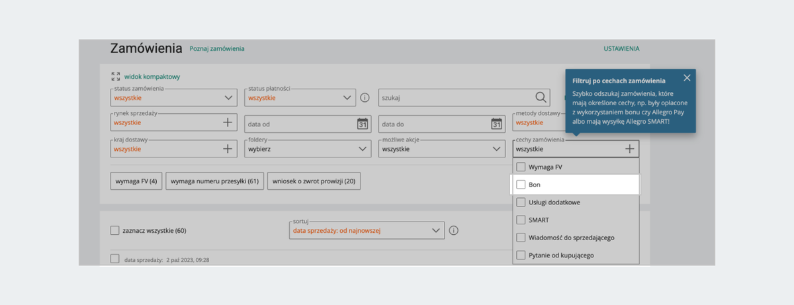
Task: Open the 'sortuj' dropdown
Action: click(367, 230)
